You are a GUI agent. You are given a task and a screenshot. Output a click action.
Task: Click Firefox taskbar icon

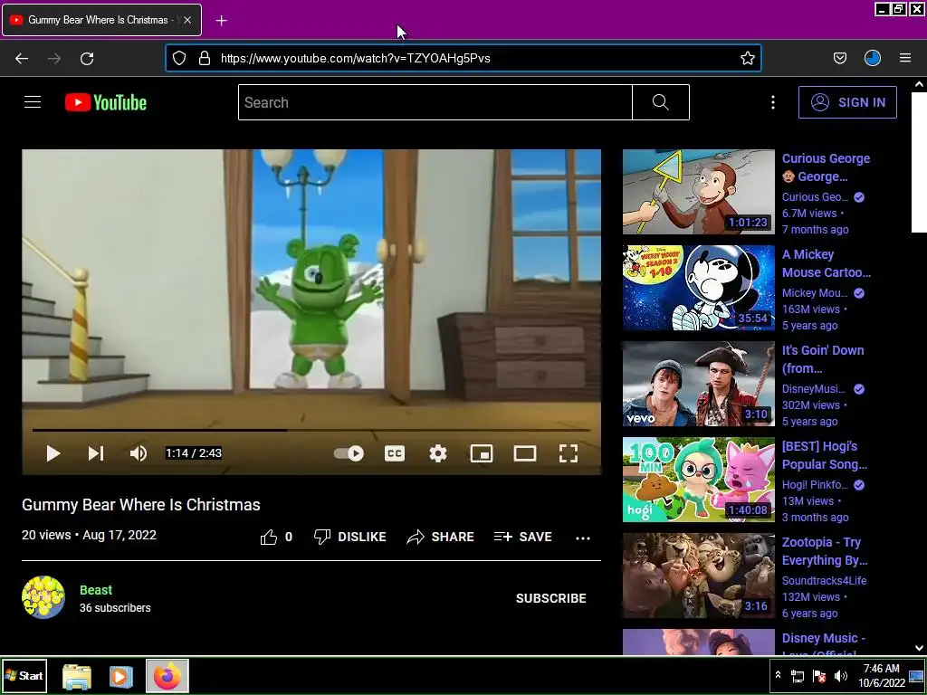pos(167,676)
